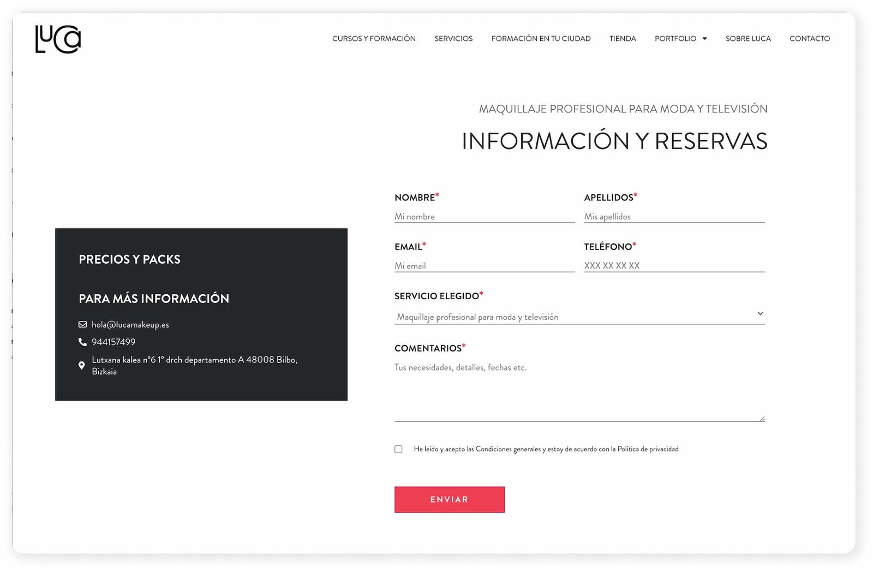Screen dimensions: 873x571
Task: Click the Lutxana kalea address text
Action: pyautogui.click(x=194, y=365)
